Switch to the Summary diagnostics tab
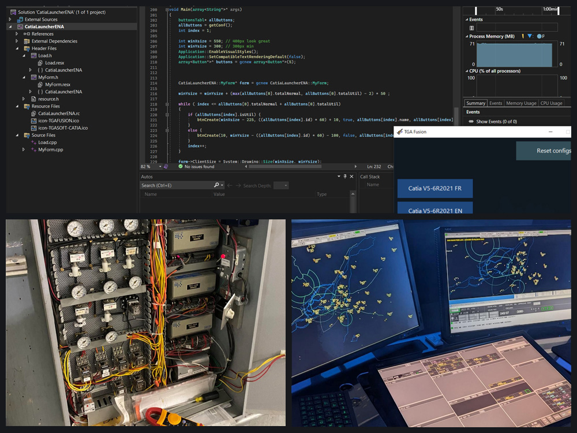 475,103
